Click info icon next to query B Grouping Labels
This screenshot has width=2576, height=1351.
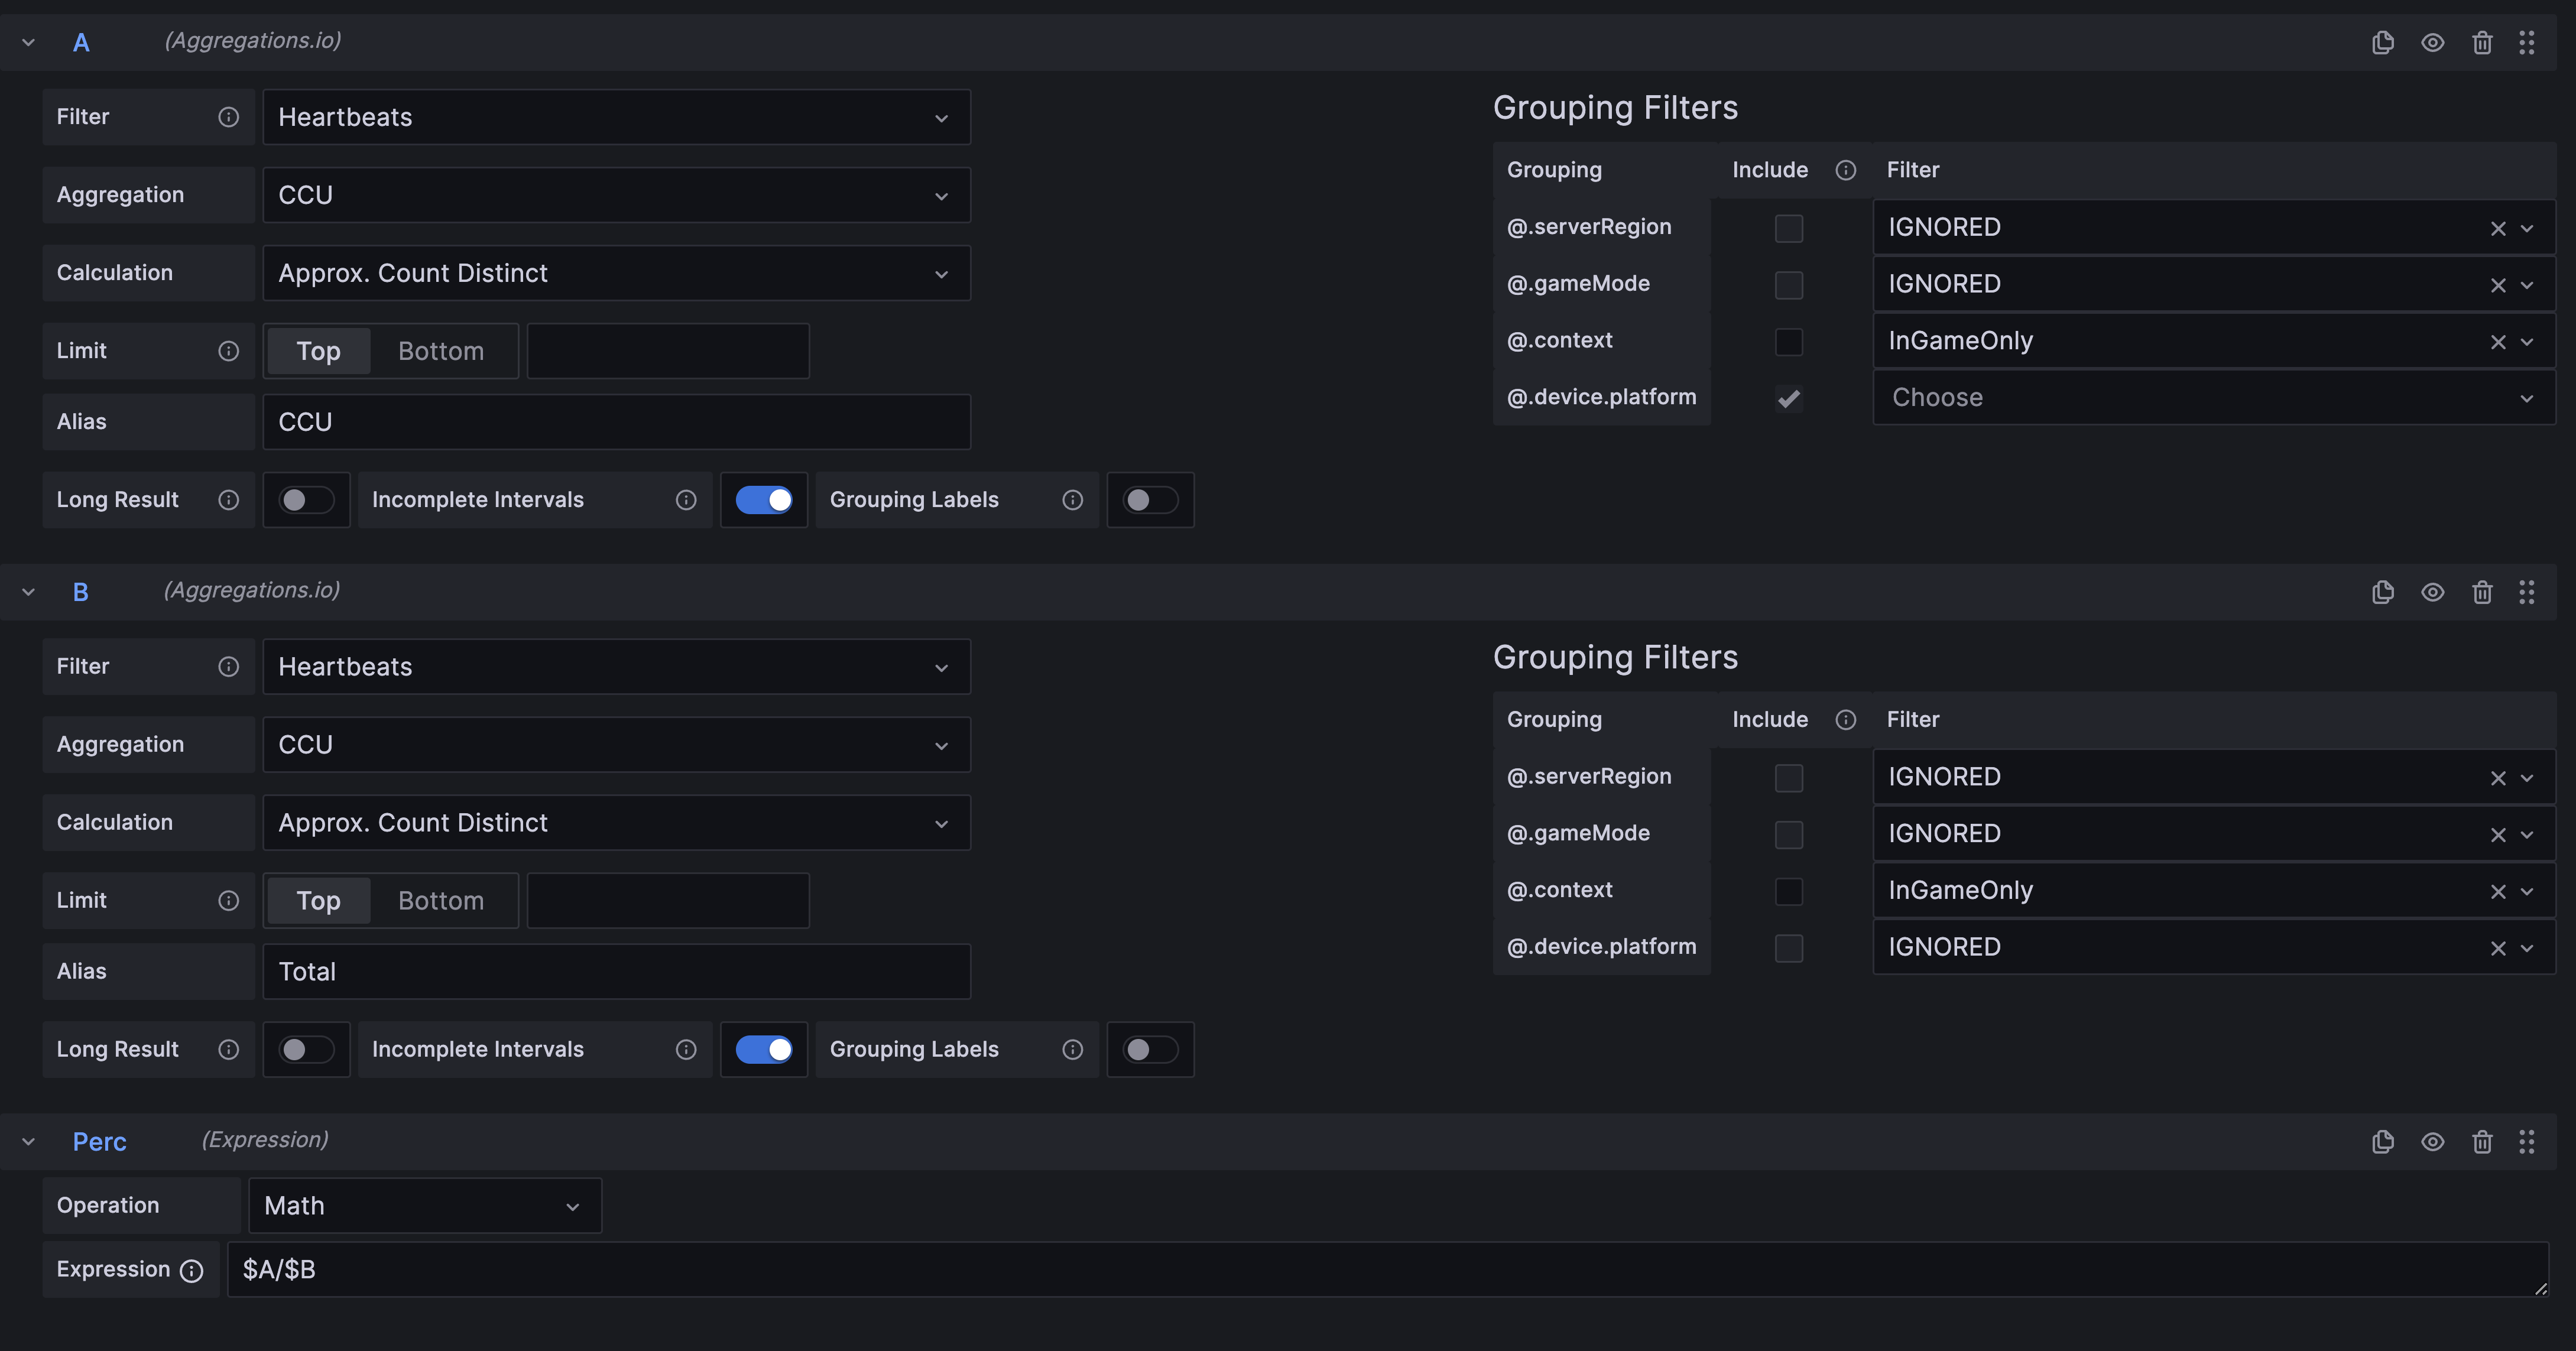click(x=1072, y=1049)
